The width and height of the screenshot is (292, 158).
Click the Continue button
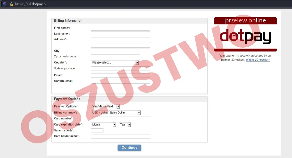click(129, 148)
